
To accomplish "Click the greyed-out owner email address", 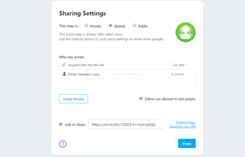I will [130, 74].
